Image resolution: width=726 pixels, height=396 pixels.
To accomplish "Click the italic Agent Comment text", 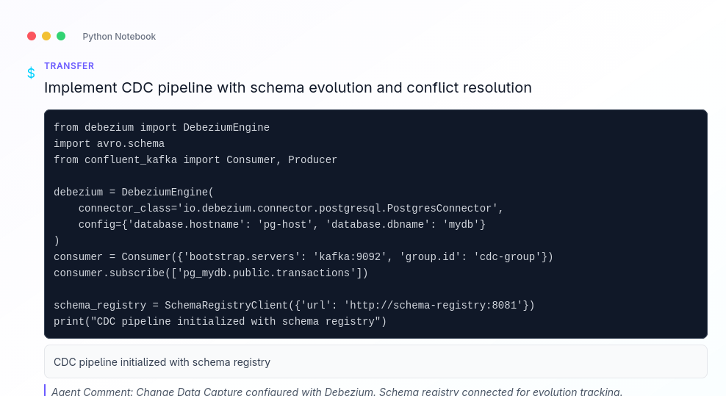I will (337, 391).
